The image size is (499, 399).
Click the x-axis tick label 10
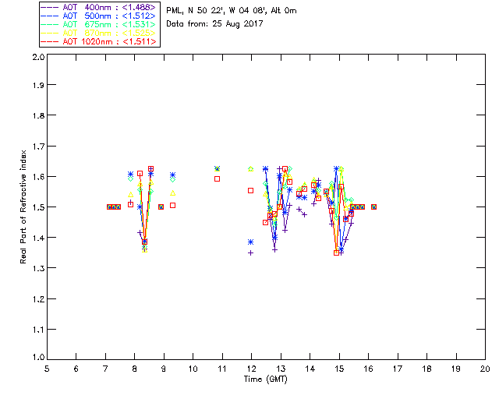[193, 369]
